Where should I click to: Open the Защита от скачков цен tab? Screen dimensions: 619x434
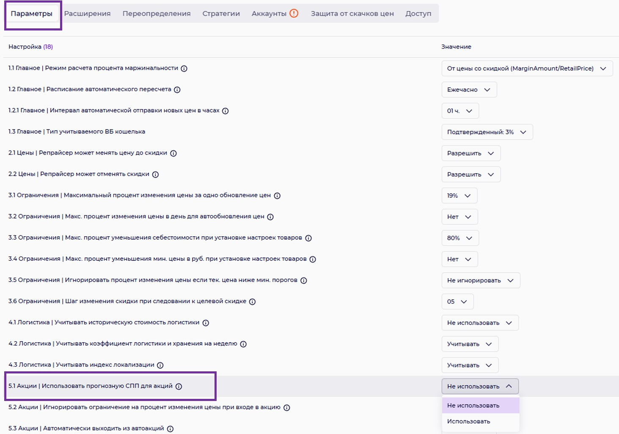[x=352, y=14]
